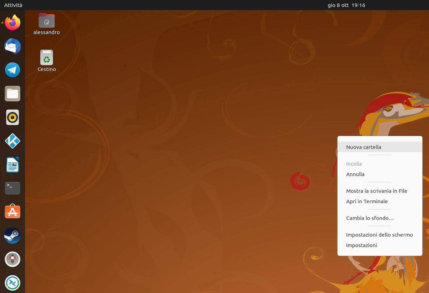The image size is (429, 293).
Task: Open Telegram from the dock
Action: (x=13, y=70)
